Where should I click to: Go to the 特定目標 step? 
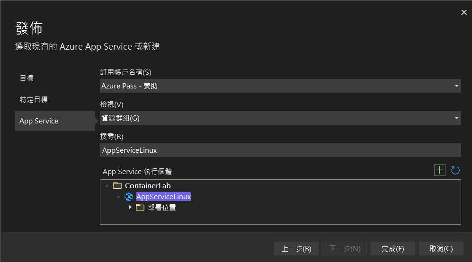tap(34, 100)
